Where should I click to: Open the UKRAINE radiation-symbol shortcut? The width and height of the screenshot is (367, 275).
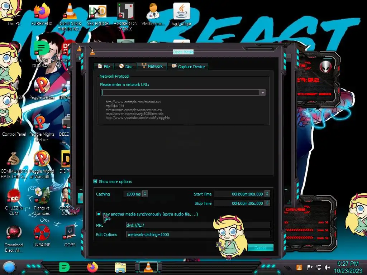click(42, 236)
